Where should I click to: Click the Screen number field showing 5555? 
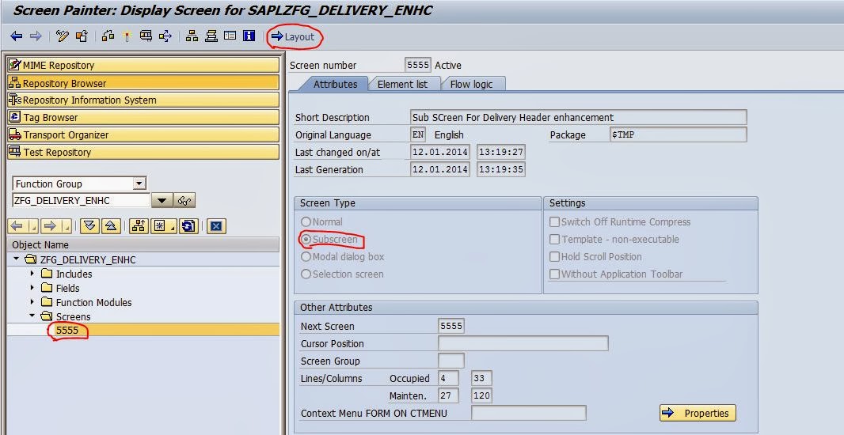point(418,65)
